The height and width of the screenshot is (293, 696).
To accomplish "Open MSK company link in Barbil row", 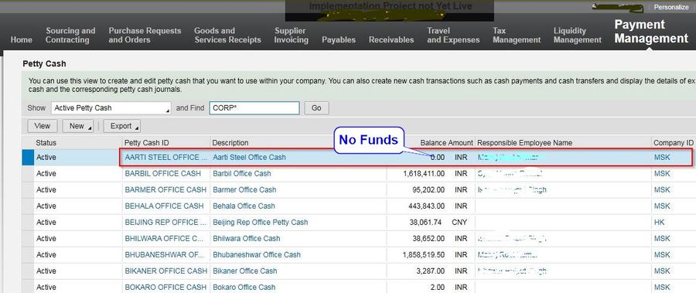I will [662, 174].
